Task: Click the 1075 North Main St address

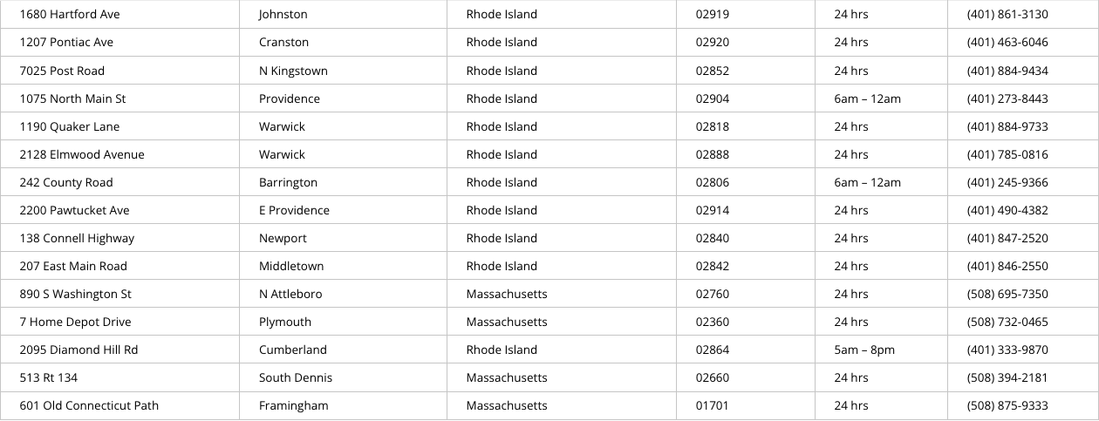Action: (72, 98)
